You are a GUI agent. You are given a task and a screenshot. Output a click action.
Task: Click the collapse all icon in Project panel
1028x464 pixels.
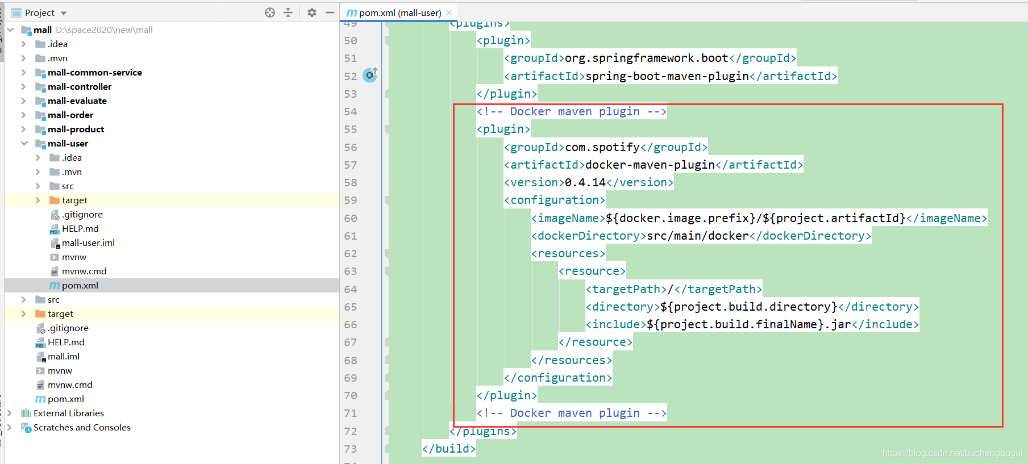click(x=288, y=12)
